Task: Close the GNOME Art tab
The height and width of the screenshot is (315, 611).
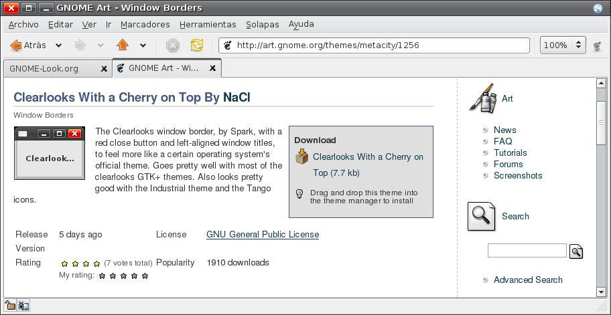Action: pyautogui.click(x=212, y=68)
